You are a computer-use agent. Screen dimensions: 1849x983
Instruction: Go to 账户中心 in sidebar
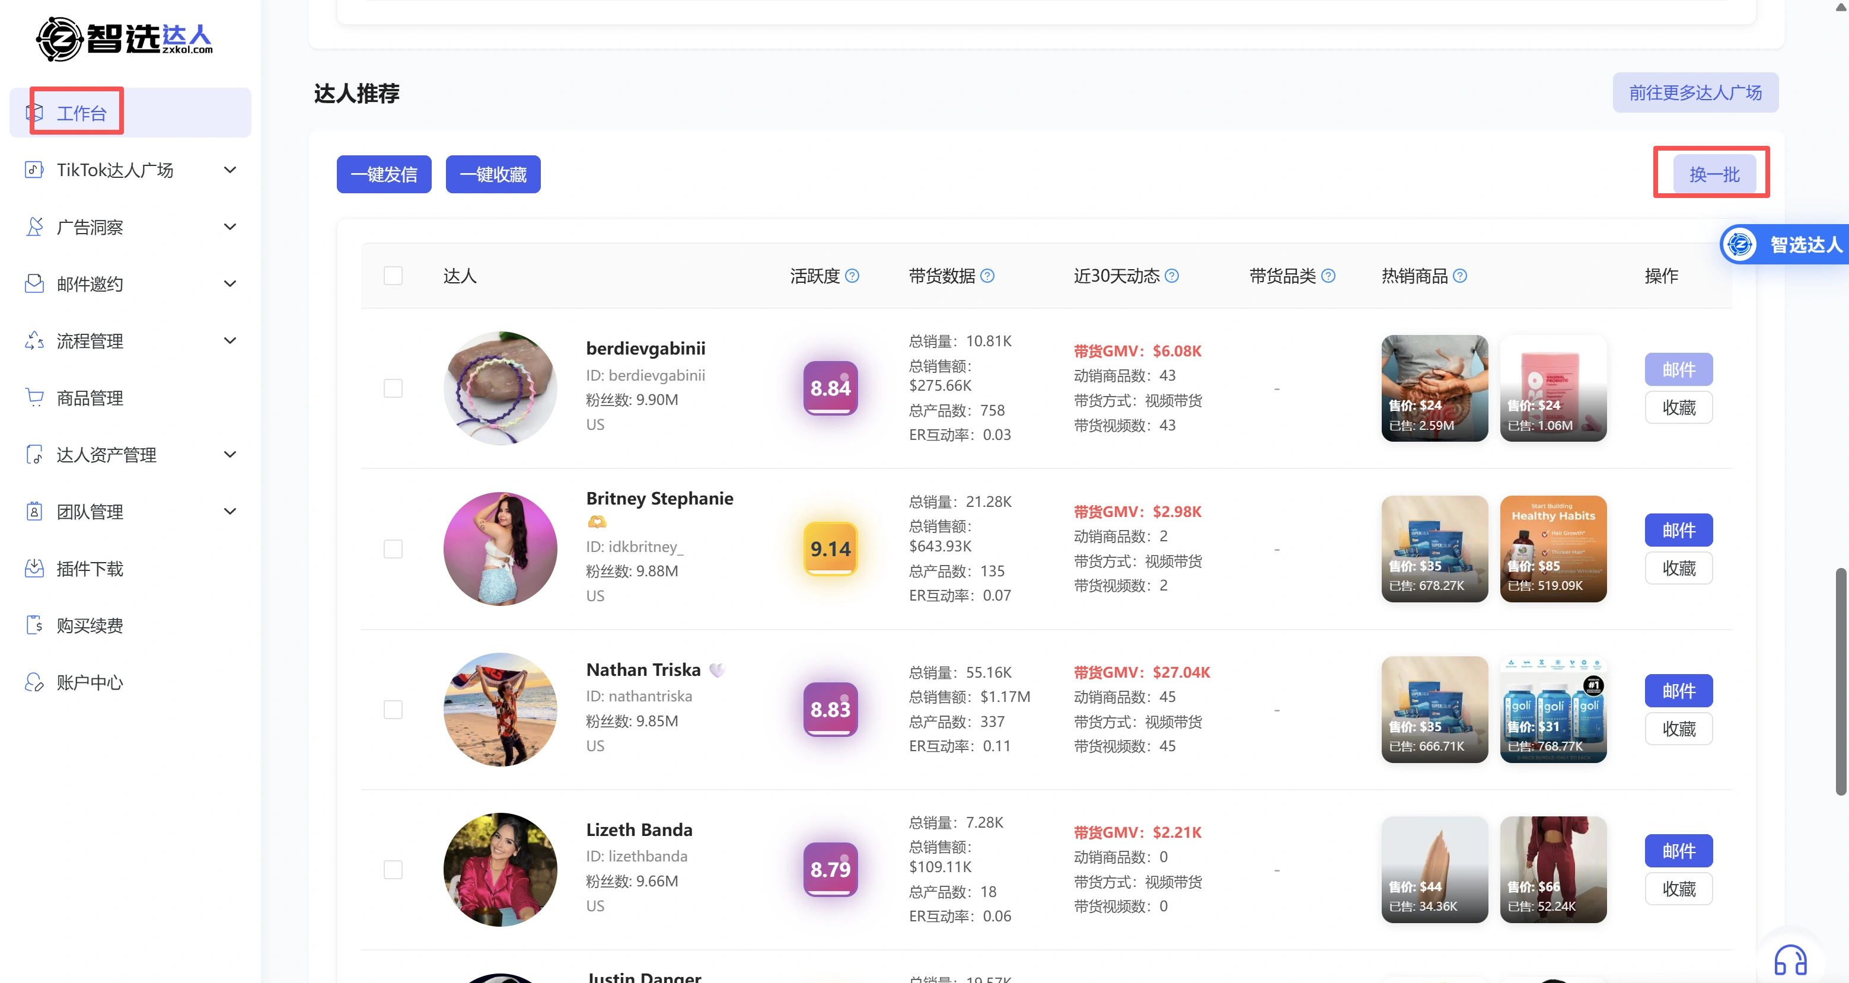click(x=90, y=682)
